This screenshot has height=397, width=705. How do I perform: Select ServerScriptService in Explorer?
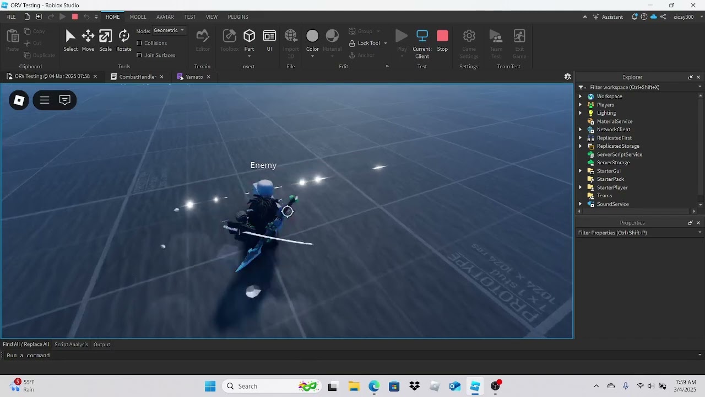(x=620, y=154)
